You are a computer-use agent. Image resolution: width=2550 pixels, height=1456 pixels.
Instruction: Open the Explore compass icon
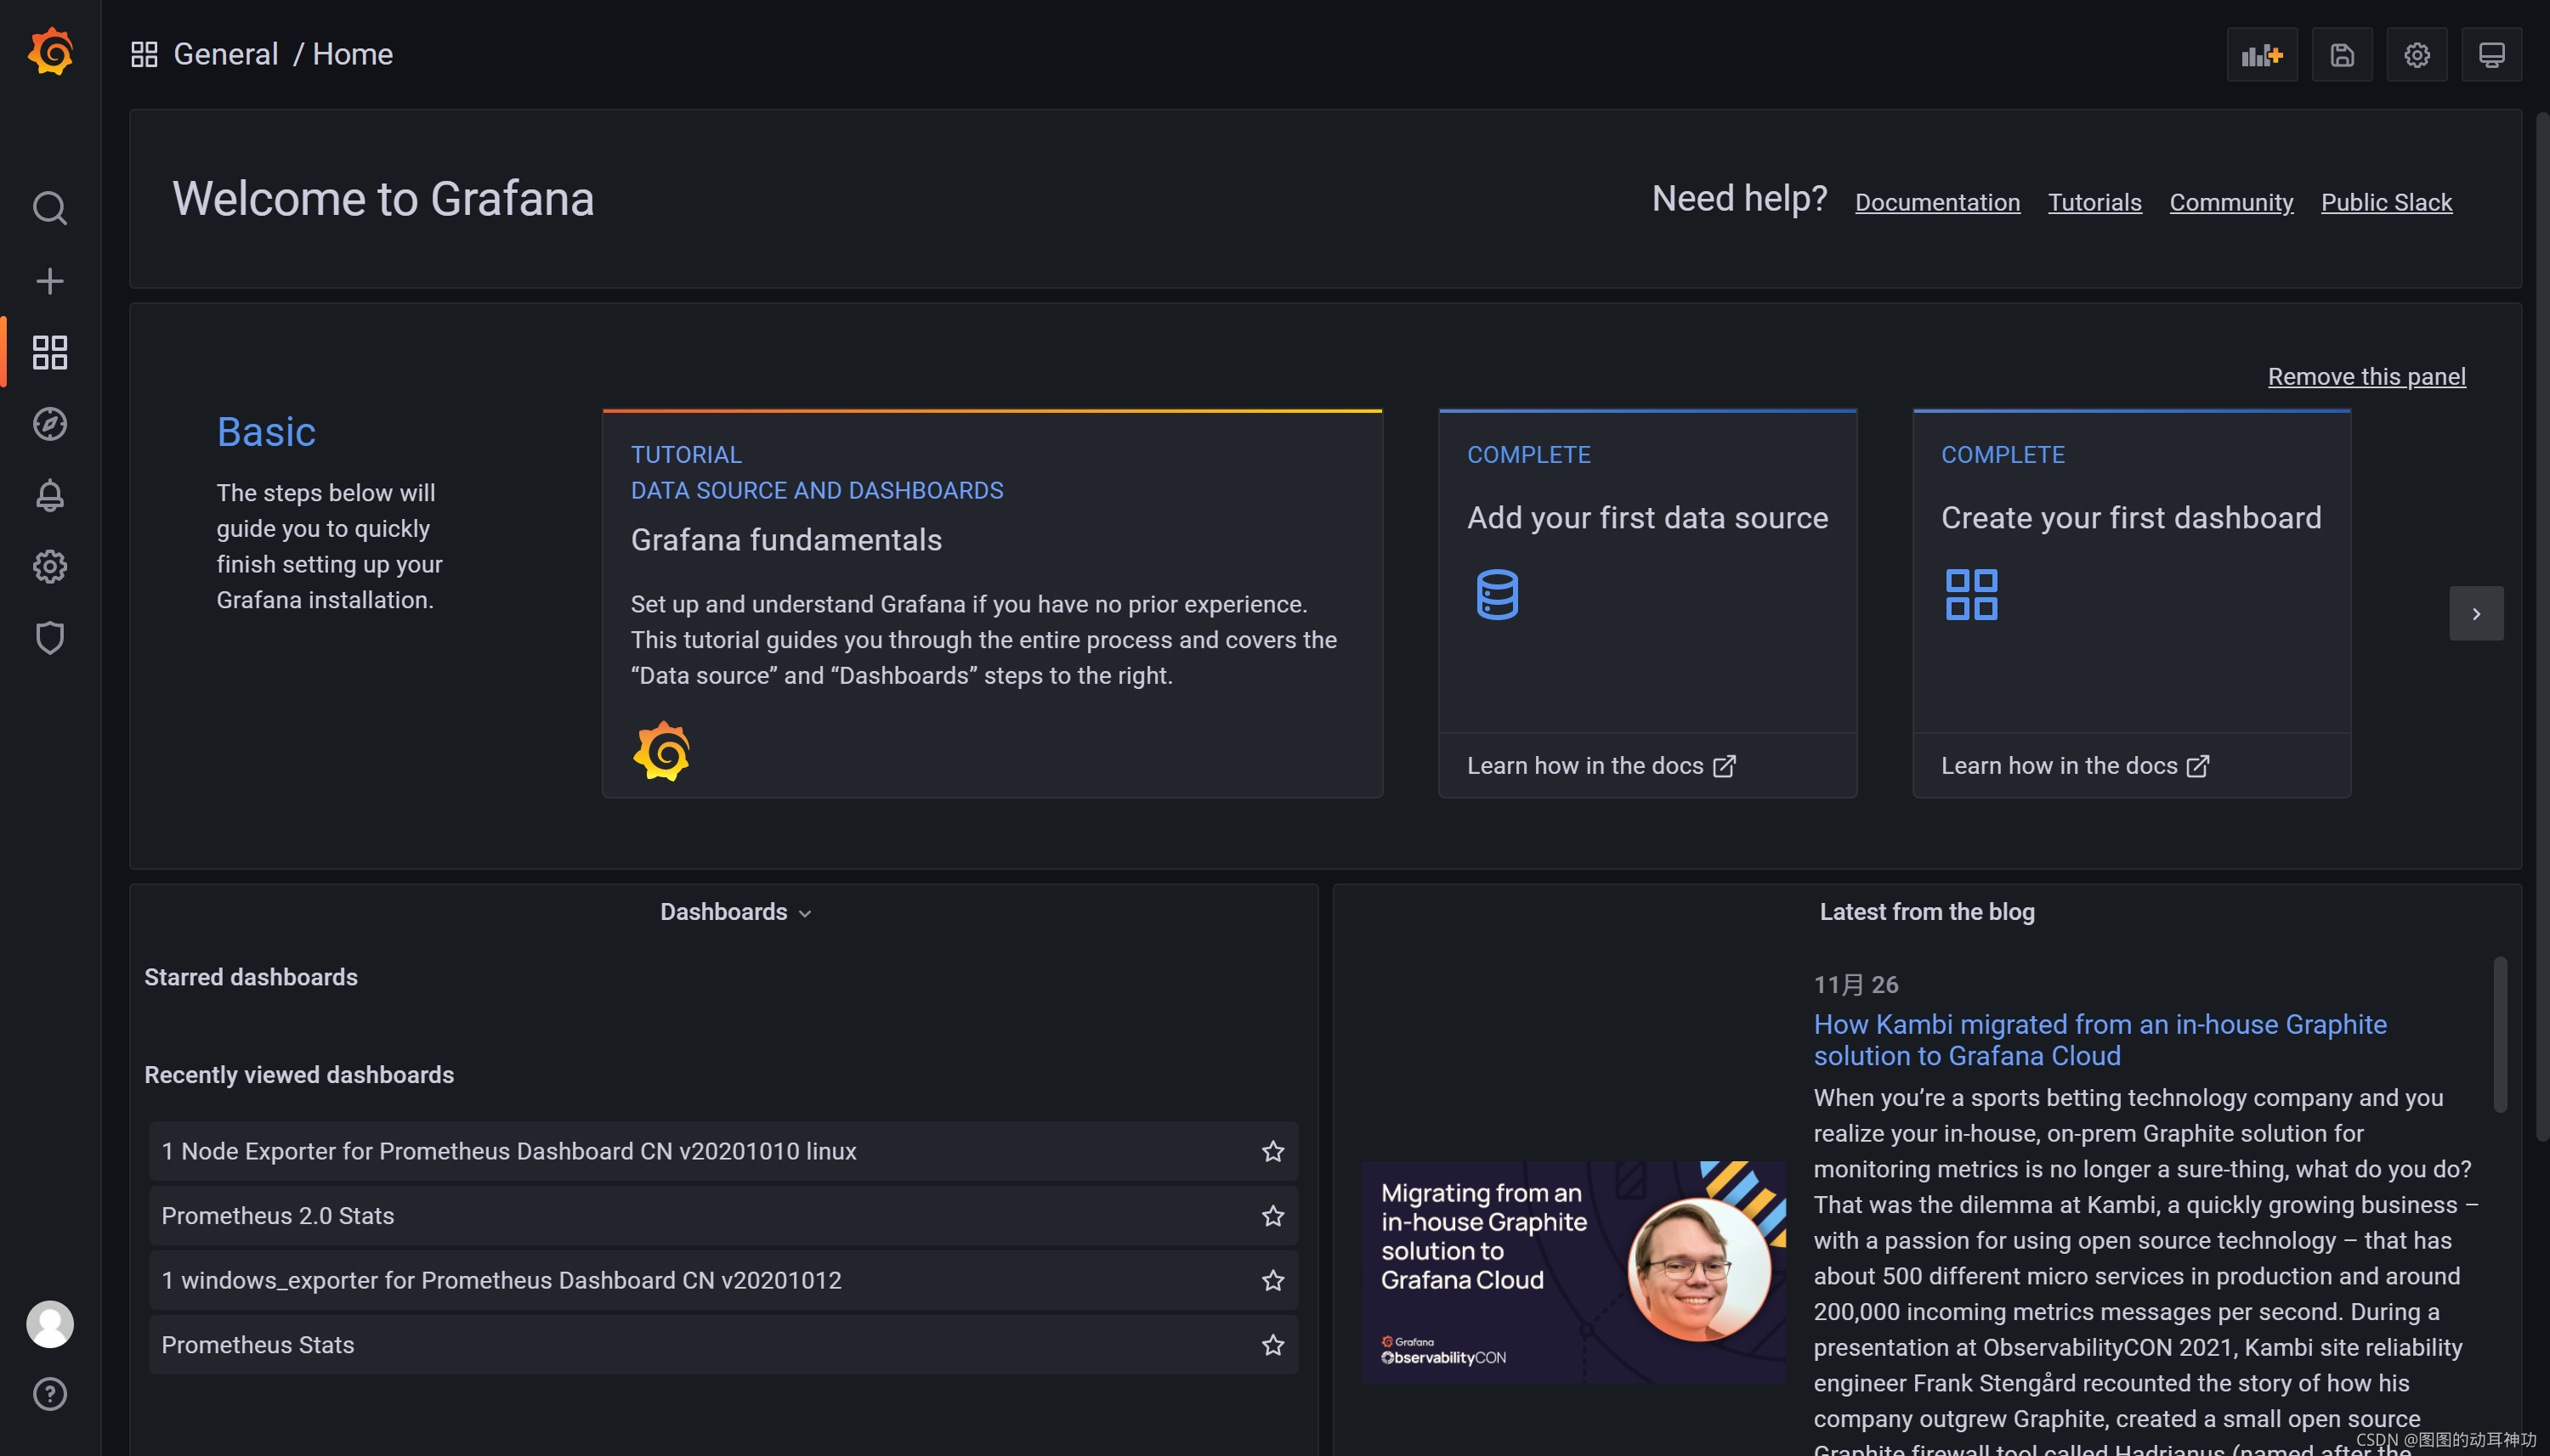(49, 424)
